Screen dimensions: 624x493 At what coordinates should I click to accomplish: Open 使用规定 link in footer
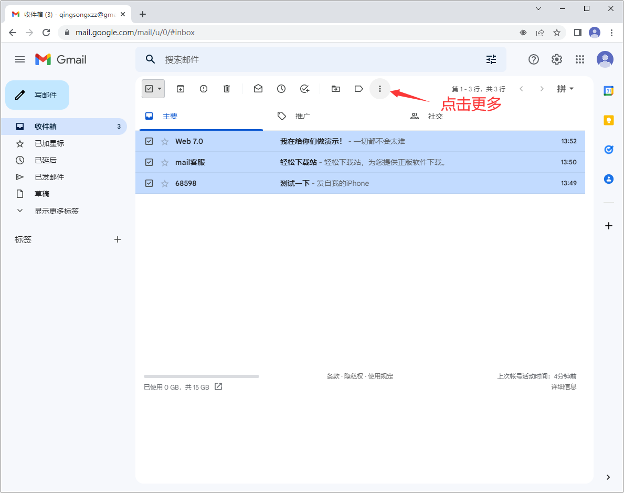(380, 376)
